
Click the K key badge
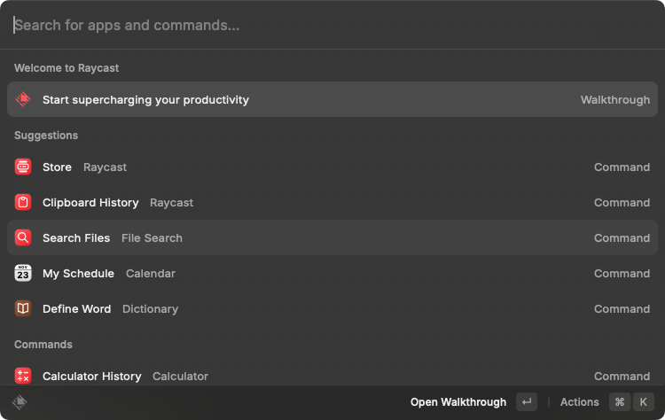point(644,401)
